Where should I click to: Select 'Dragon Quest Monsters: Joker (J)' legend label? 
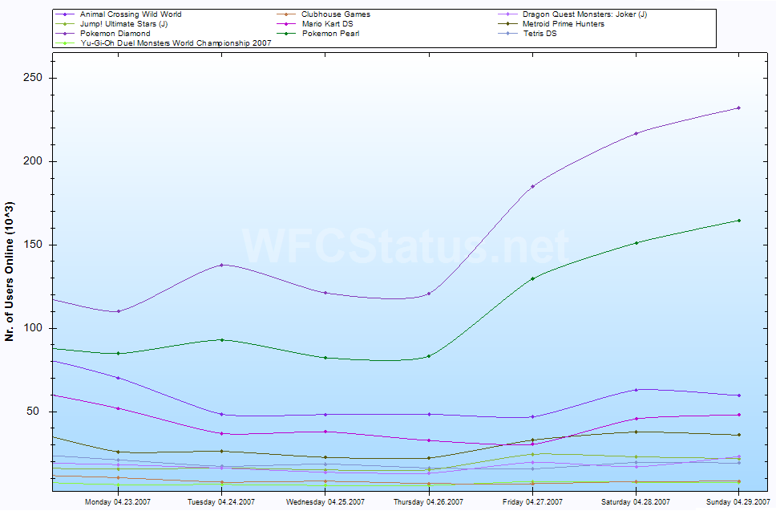[x=584, y=14]
